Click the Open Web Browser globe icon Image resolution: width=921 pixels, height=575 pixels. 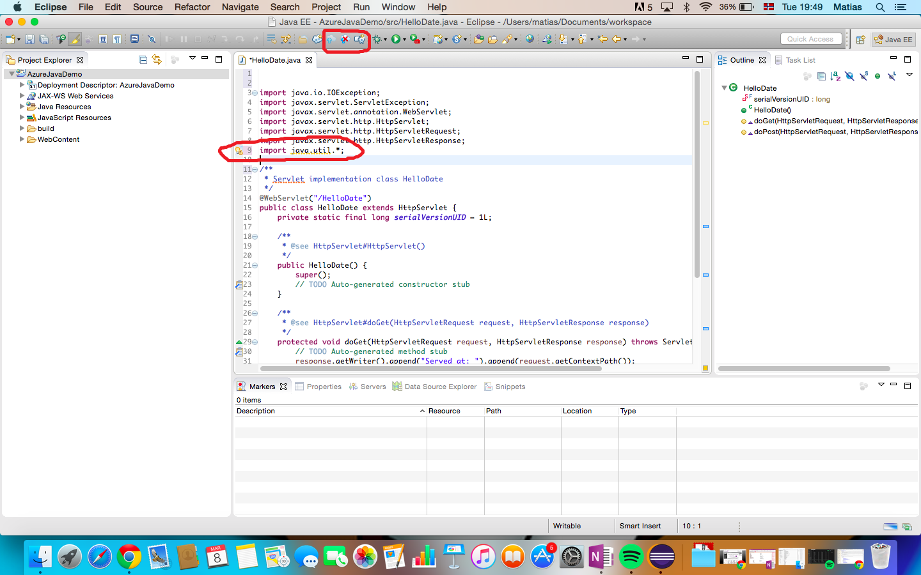click(530, 39)
